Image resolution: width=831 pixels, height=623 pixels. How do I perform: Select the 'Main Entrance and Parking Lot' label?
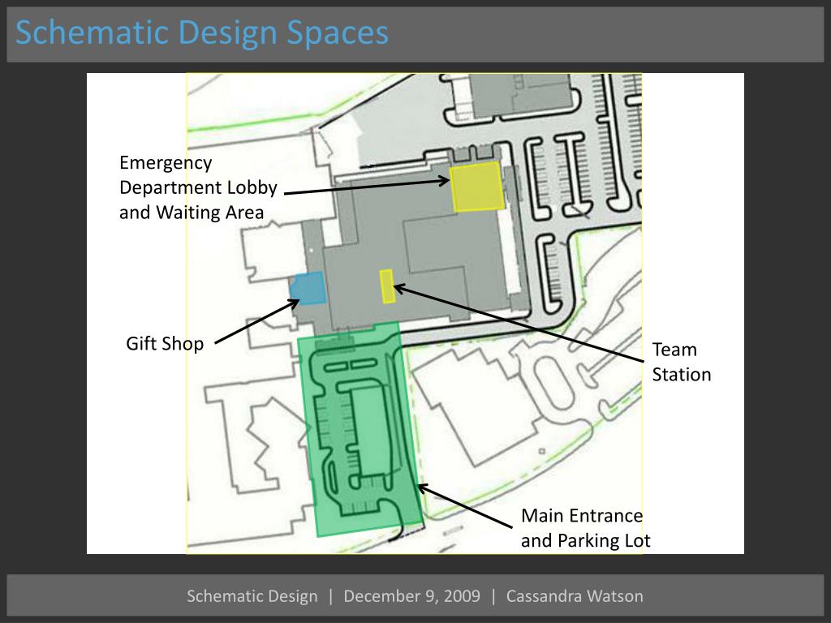click(x=586, y=527)
